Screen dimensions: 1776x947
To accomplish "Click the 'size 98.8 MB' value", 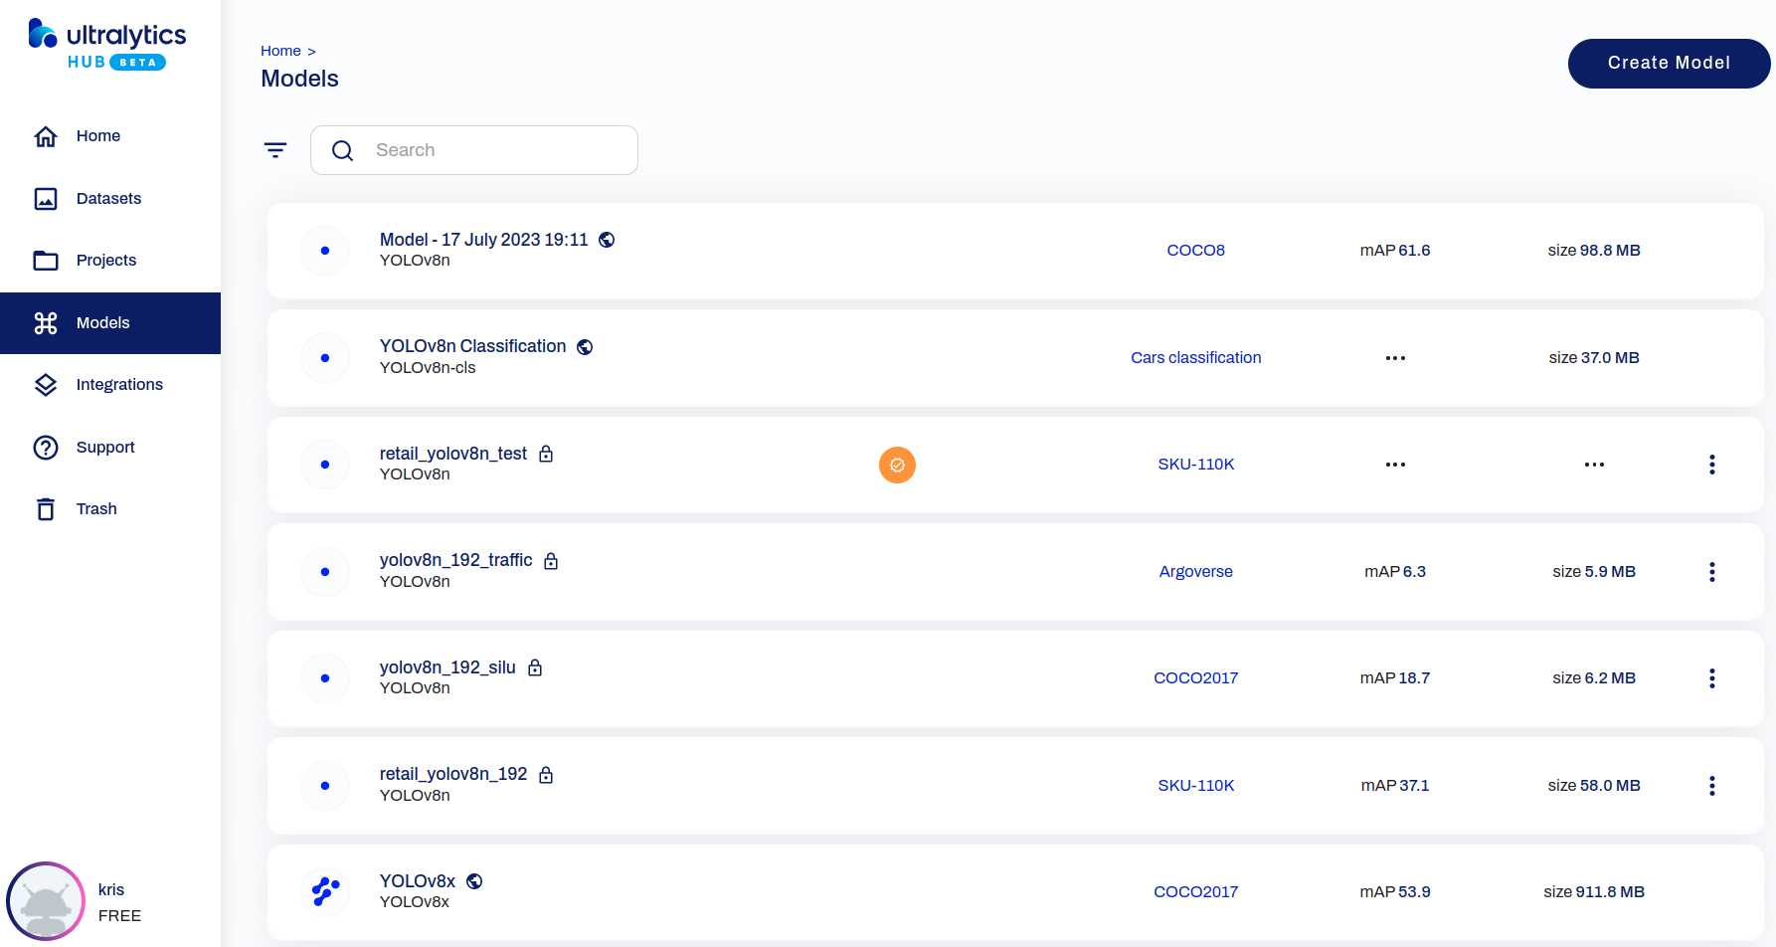I will tap(1594, 251).
